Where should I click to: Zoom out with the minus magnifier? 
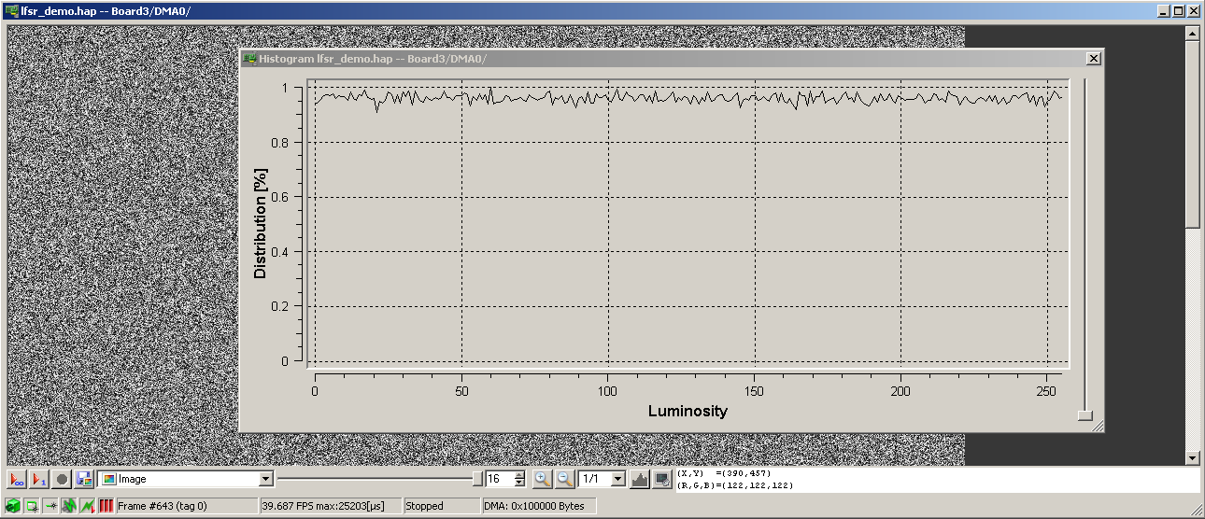[x=564, y=479]
